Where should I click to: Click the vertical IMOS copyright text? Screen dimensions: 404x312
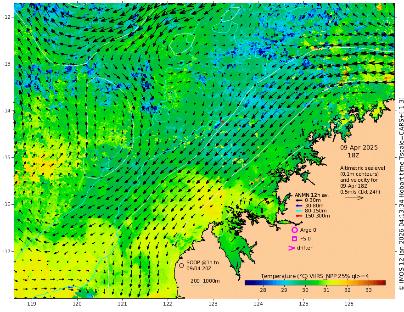pos(401,194)
